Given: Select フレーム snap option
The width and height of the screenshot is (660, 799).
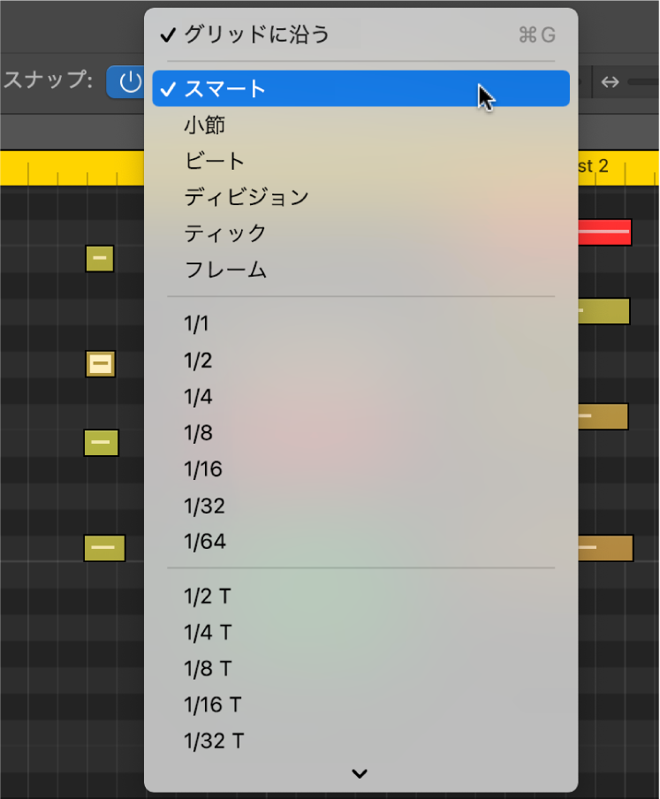Looking at the screenshot, I should point(360,270).
